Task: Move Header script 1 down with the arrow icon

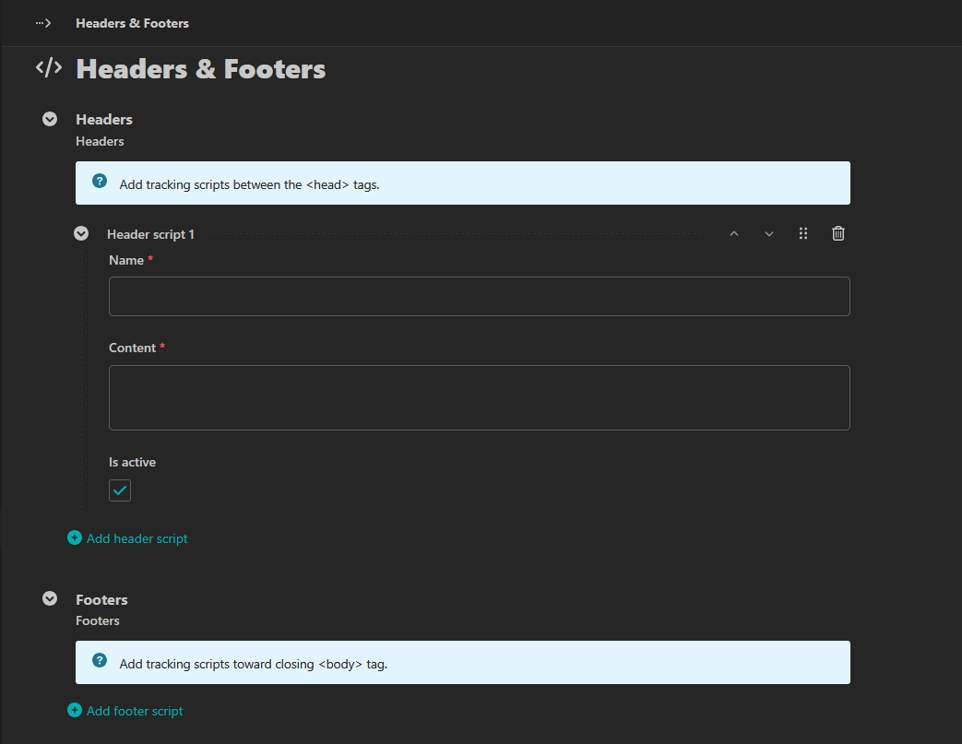Action: tap(769, 233)
